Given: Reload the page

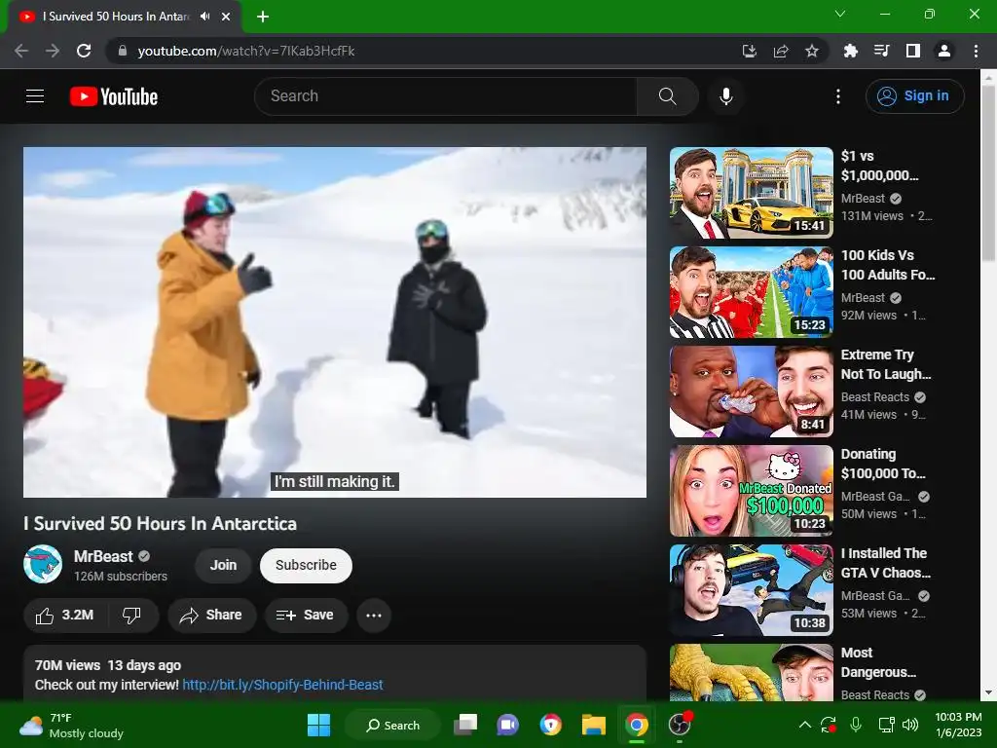Looking at the screenshot, I should tap(84, 51).
